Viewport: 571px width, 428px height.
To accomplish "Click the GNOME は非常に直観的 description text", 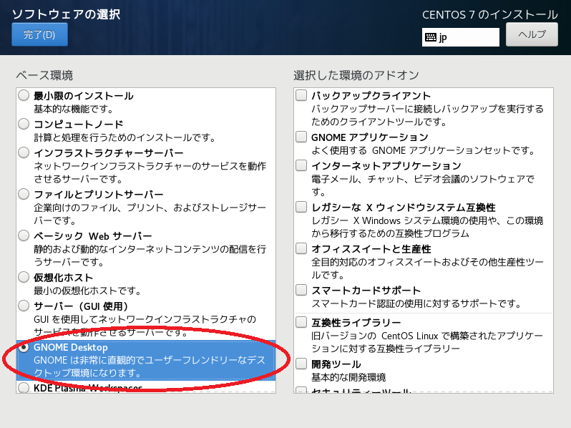I will point(150,366).
